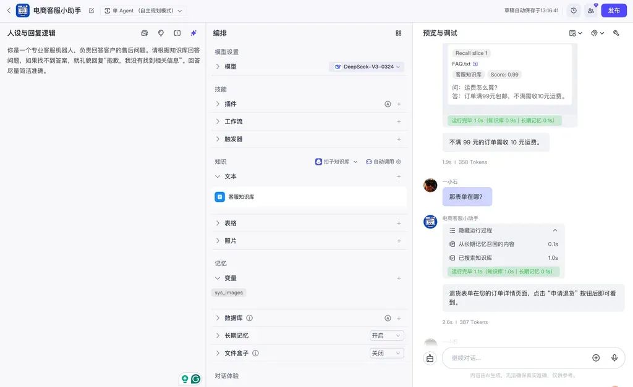Collapse the 隐藏运行过程 execution panel
The height and width of the screenshot is (387, 633).
tap(555, 230)
